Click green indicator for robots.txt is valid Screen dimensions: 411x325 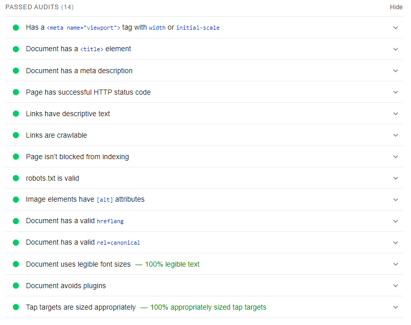[x=16, y=178]
